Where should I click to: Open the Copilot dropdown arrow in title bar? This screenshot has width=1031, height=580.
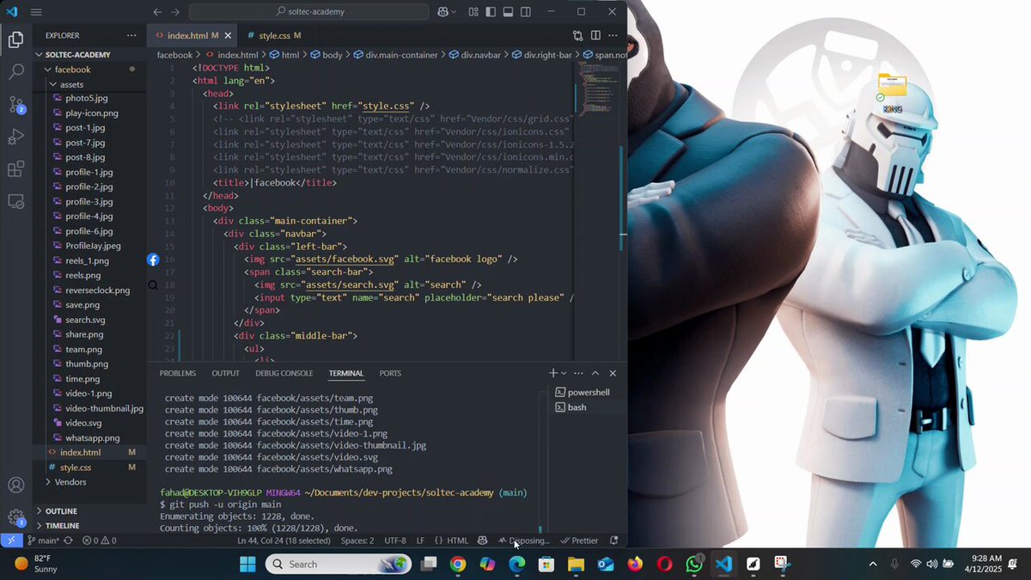pos(455,12)
